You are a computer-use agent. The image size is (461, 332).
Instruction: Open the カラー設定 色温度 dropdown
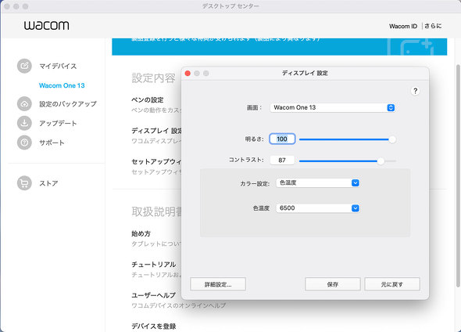point(317,183)
